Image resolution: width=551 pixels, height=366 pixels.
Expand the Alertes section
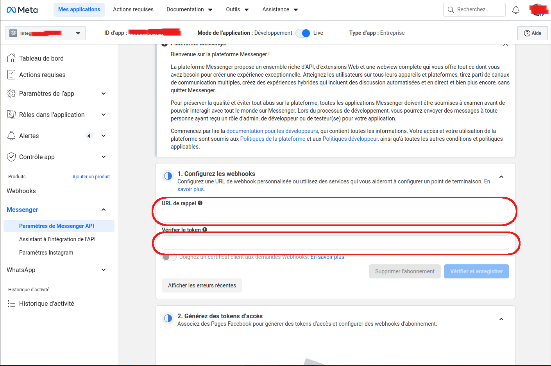(104, 136)
